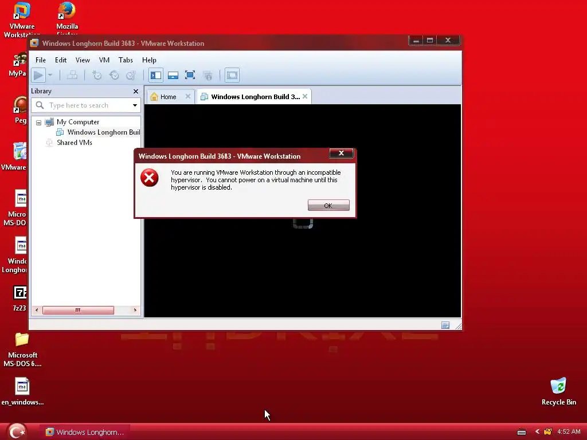The height and width of the screenshot is (440, 587).
Task: Open en_windows file on the desktop
Action: (22, 391)
